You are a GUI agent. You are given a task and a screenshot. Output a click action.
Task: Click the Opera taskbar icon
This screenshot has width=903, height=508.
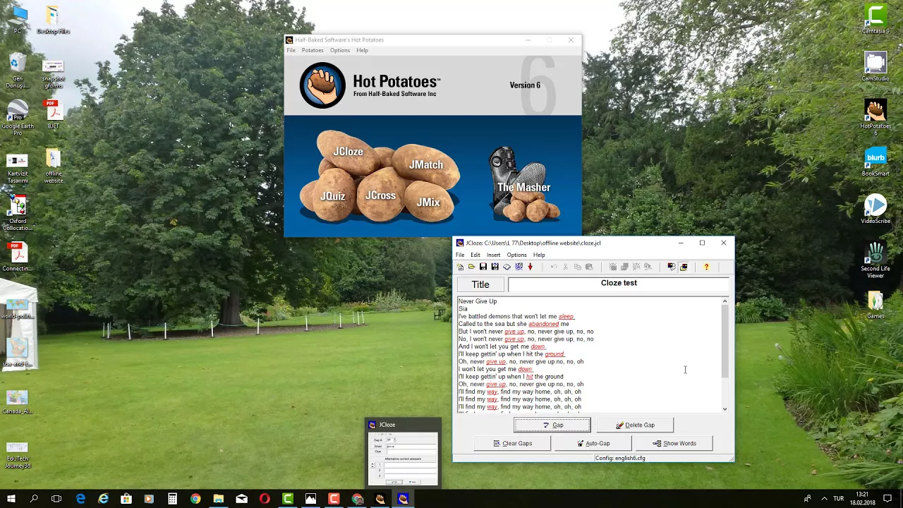tap(265, 499)
